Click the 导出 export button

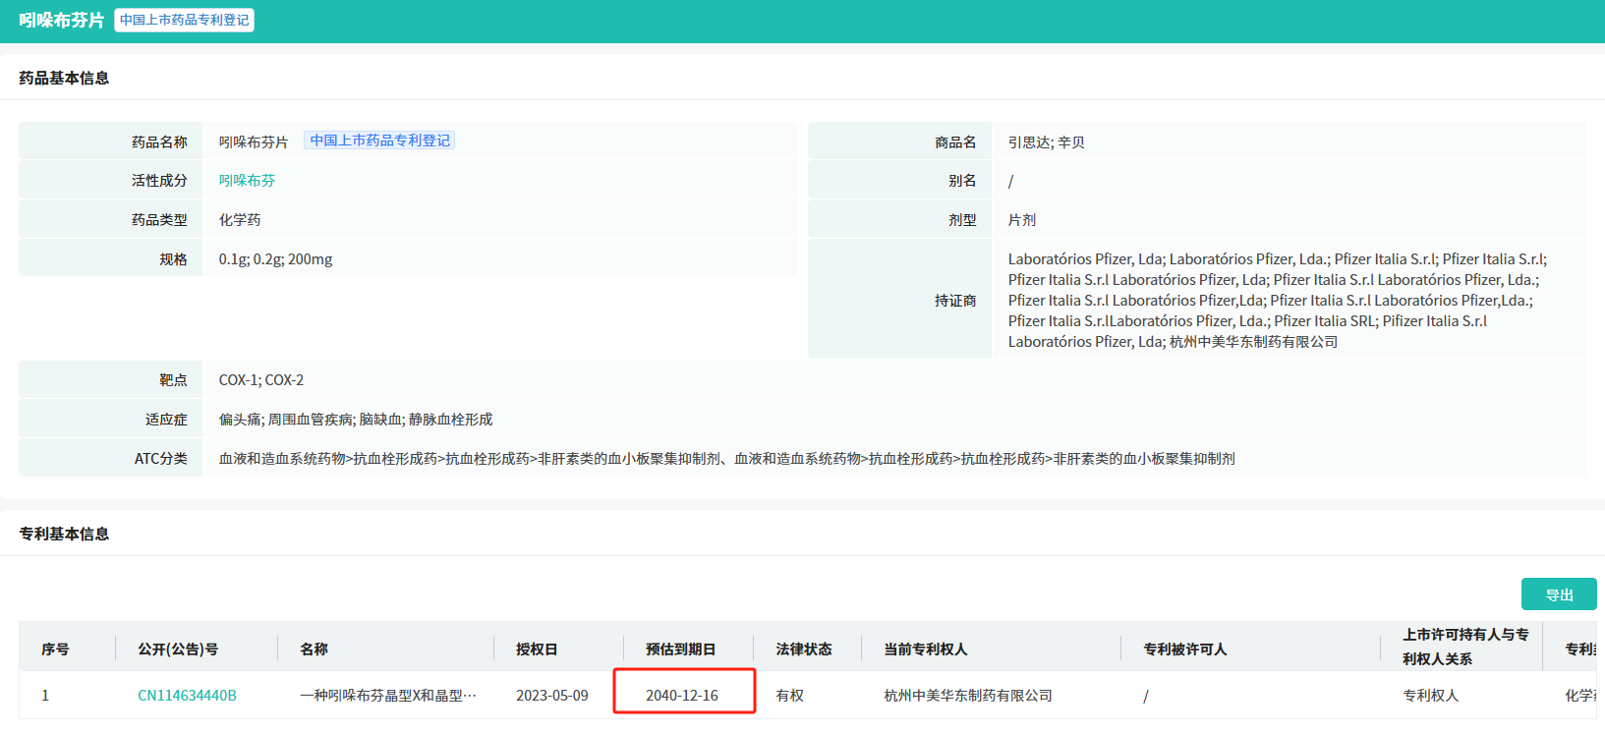(1558, 594)
